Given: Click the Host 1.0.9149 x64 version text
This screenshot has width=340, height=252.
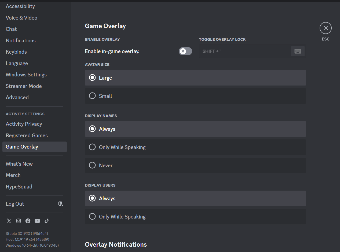Looking at the screenshot, I should [27, 239].
